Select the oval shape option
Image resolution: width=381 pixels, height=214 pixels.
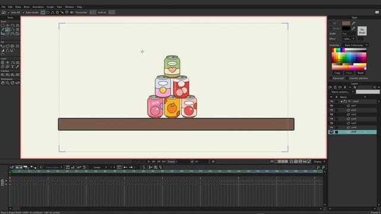48,12
